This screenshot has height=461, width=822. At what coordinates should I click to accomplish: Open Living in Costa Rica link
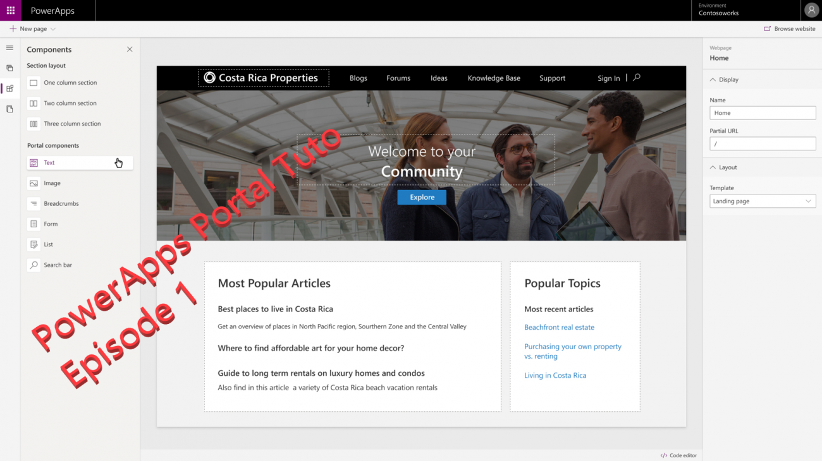click(x=555, y=375)
